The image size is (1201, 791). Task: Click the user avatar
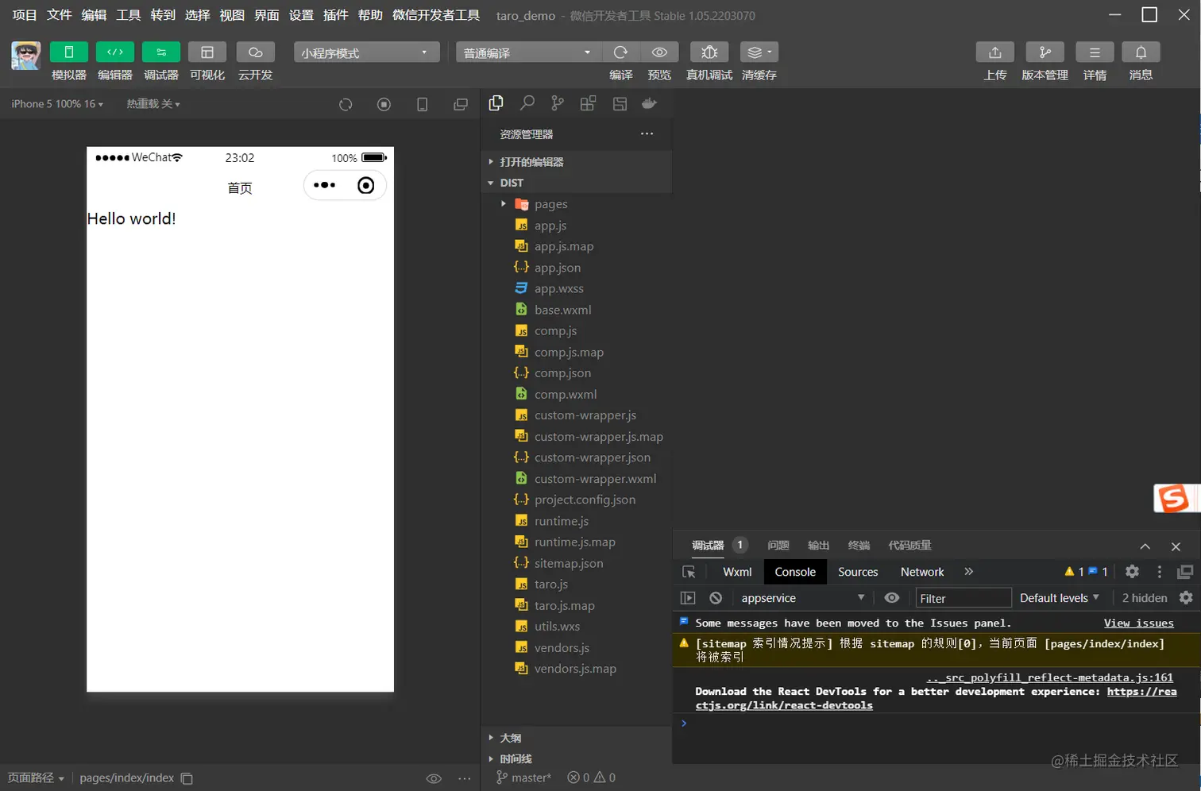[x=26, y=56]
